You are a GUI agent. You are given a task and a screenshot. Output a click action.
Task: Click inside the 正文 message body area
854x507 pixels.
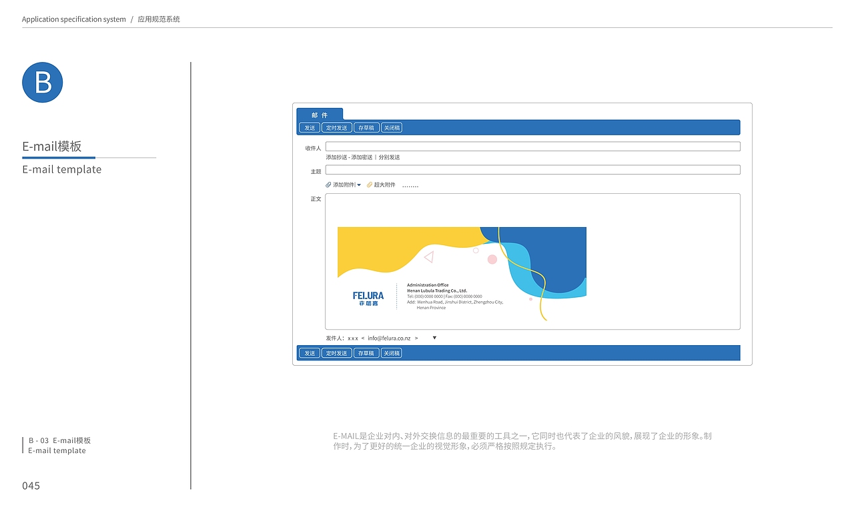pos(532,261)
